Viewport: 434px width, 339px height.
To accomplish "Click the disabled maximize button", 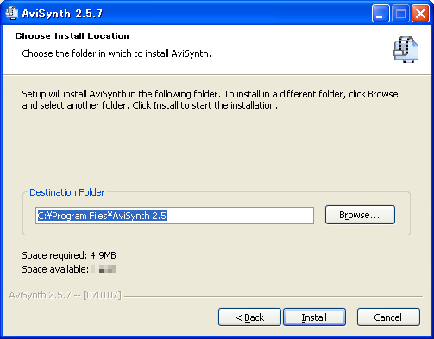I will click(x=400, y=14).
